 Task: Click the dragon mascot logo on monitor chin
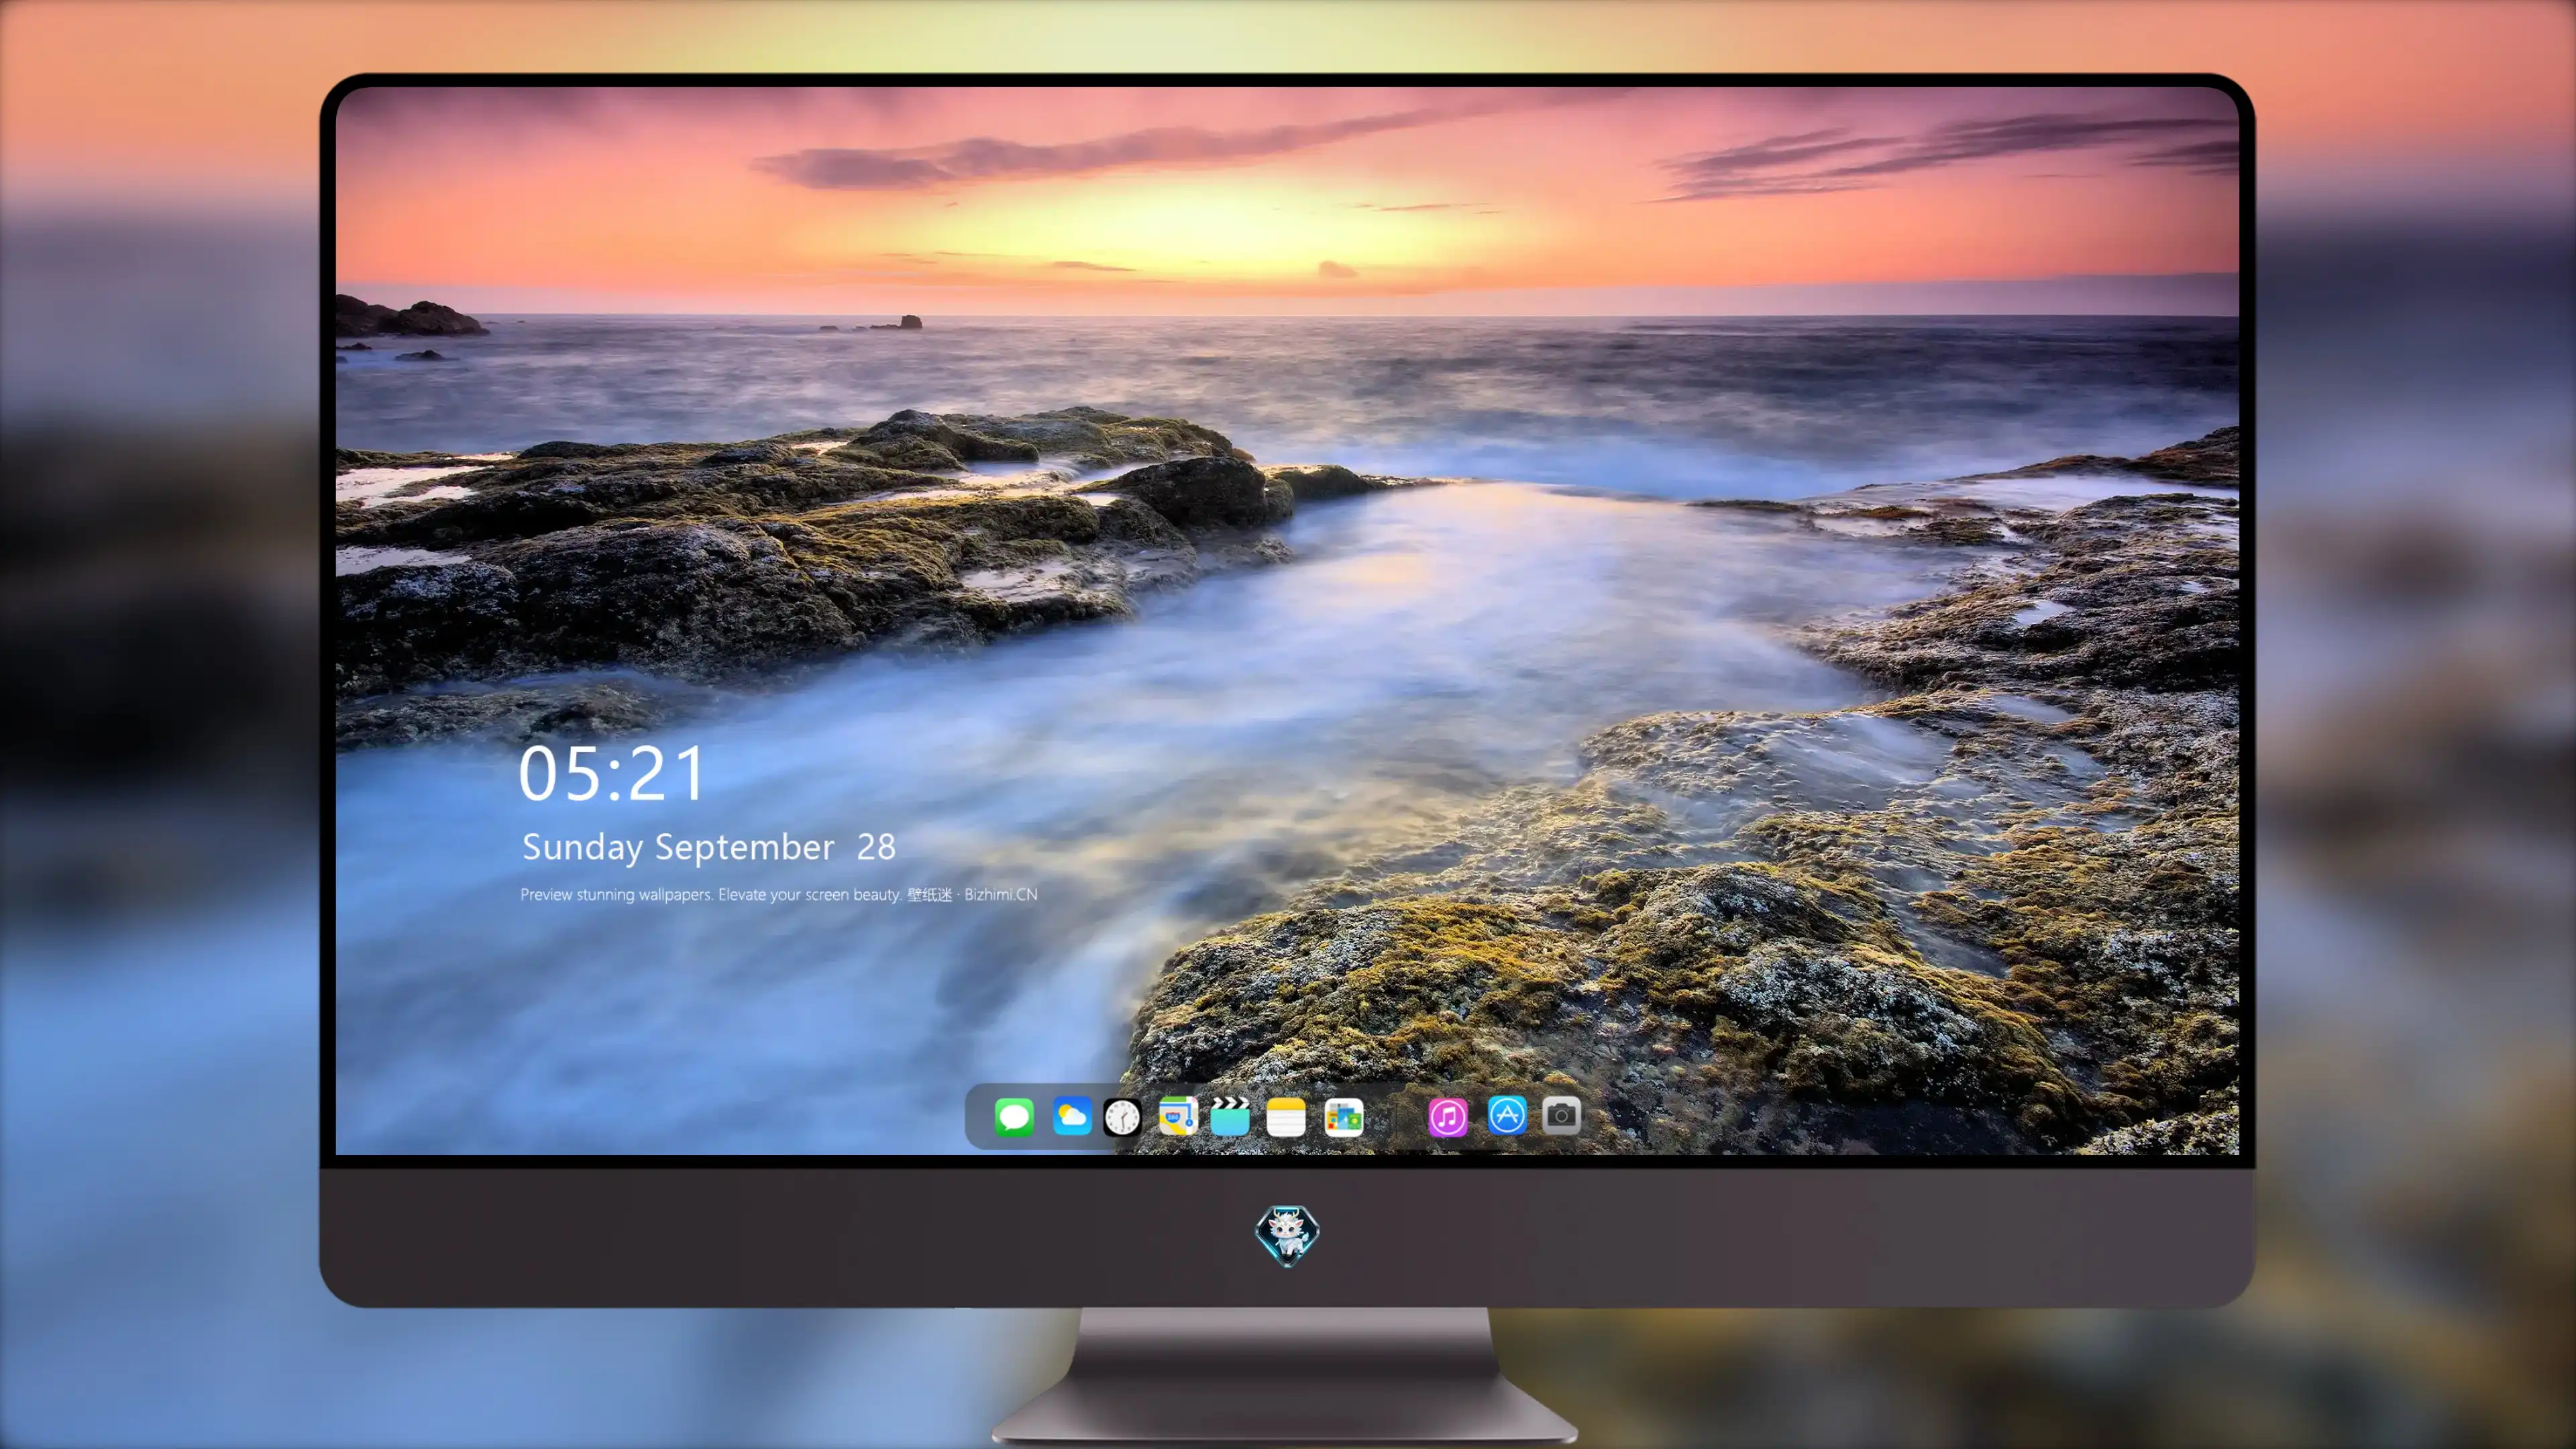[1287, 1235]
